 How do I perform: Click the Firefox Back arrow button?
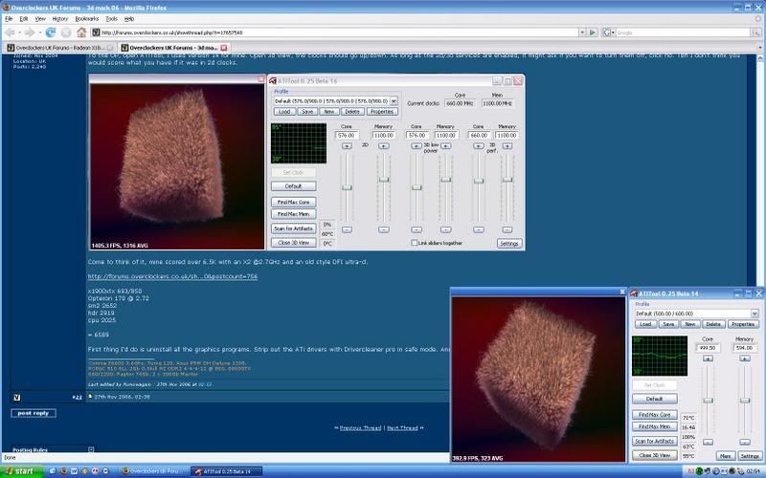coord(10,32)
